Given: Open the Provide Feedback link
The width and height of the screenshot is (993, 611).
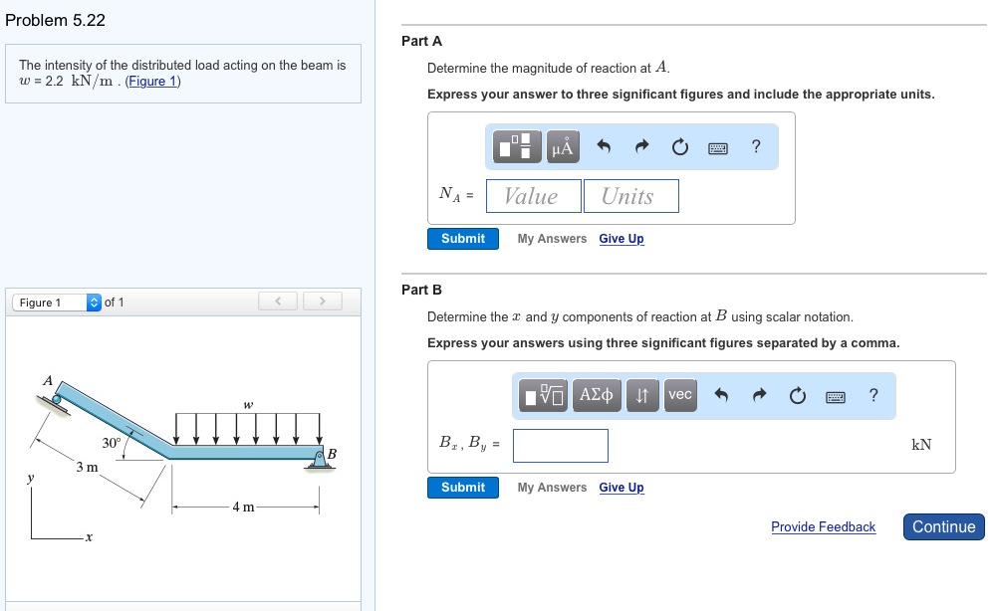Looking at the screenshot, I should click(x=823, y=526).
